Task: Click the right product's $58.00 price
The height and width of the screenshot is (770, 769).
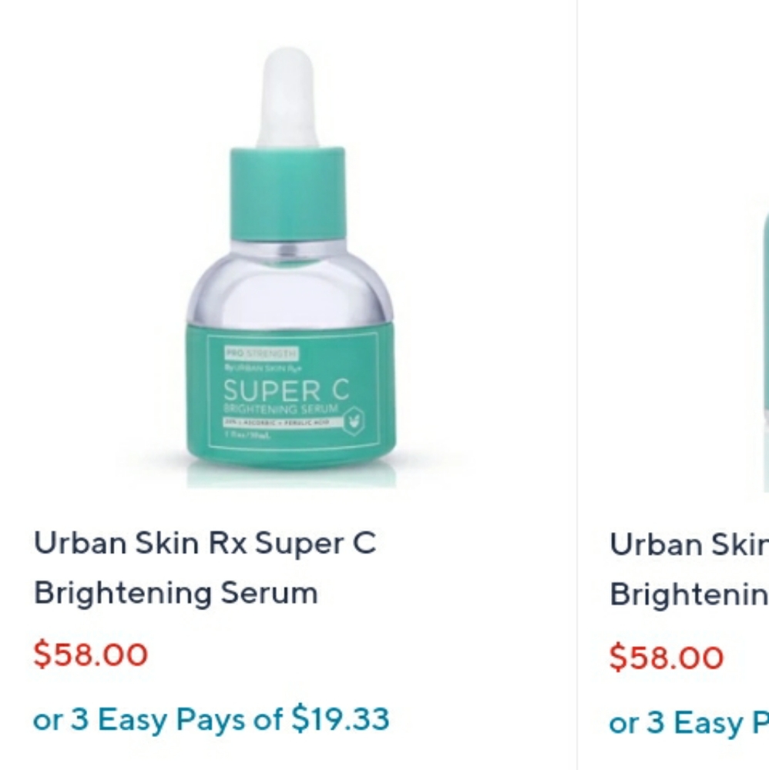Action: [x=666, y=657]
